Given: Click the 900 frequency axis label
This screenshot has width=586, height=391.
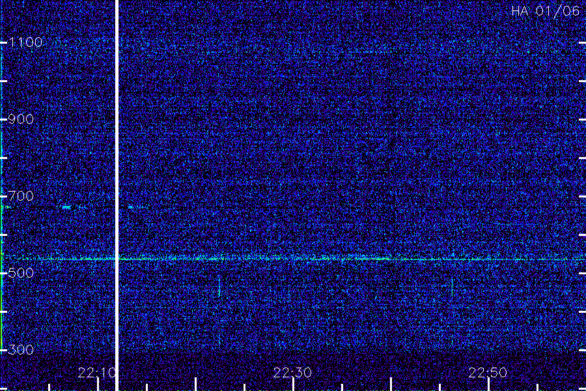Looking at the screenshot, I should [x=21, y=119].
